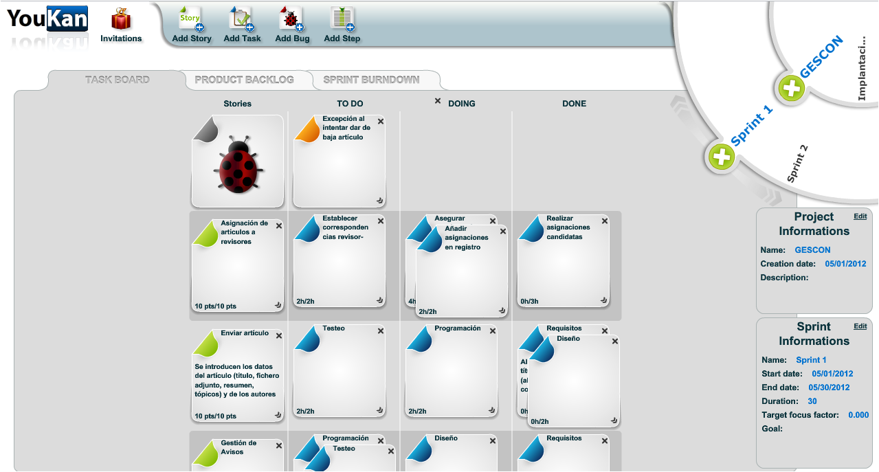Click the TO DO column header
The height and width of the screenshot is (472, 879).
(x=349, y=104)
